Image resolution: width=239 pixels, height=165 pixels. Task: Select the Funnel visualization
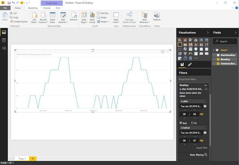185,54
